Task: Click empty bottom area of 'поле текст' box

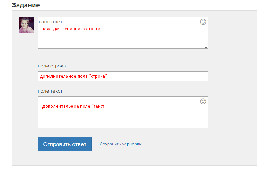Action: coord(123,119)
